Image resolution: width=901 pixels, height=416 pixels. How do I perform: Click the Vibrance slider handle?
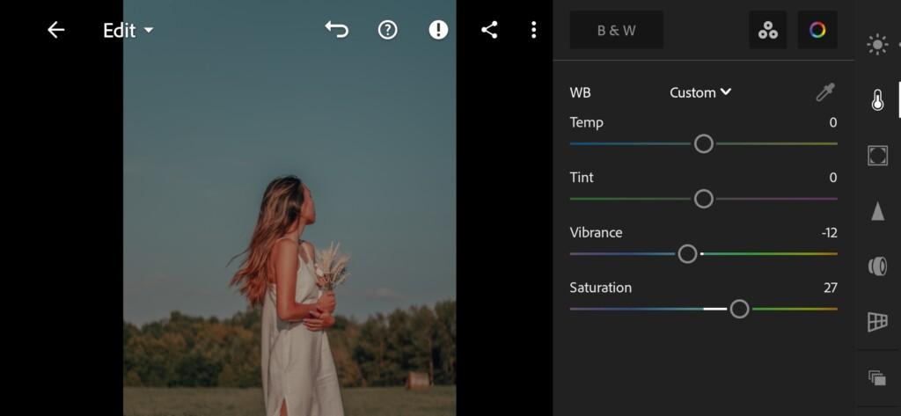point(687,254)
